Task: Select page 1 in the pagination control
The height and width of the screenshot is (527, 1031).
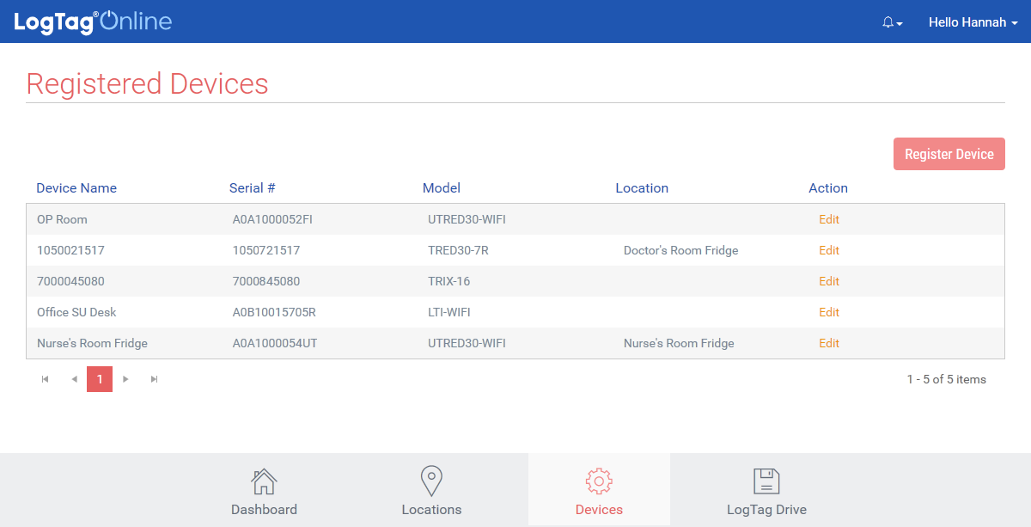Action: [100, 378]
